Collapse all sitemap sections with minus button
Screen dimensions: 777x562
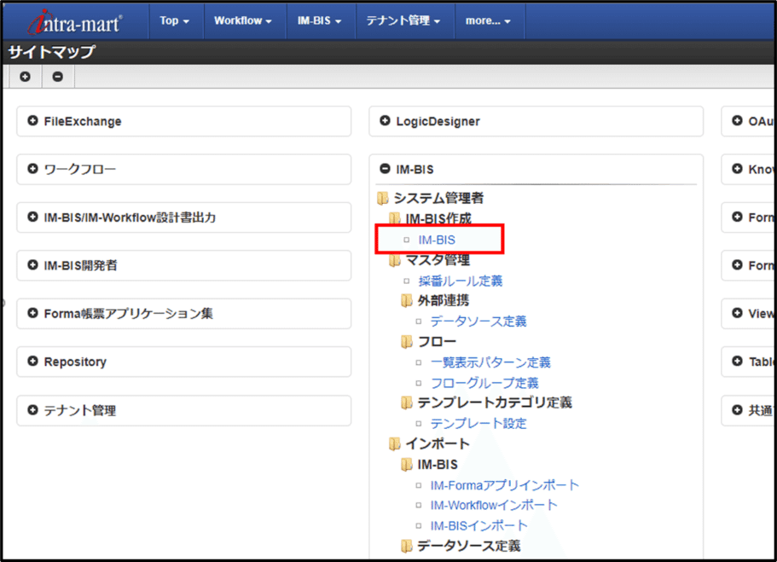click(x=58, y=77)
